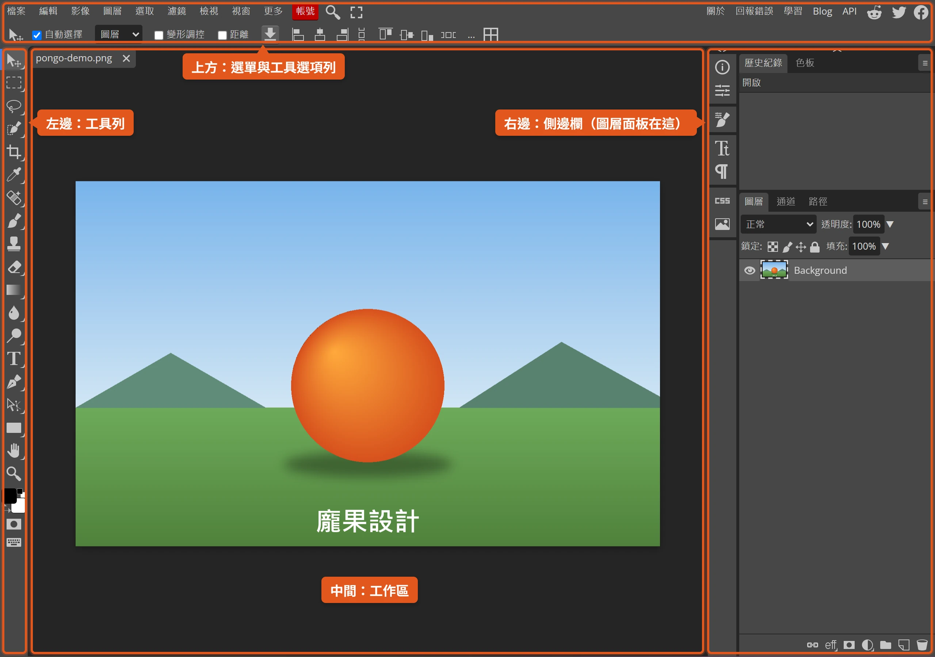Open the 回報錯誤 link

(754, 11)
